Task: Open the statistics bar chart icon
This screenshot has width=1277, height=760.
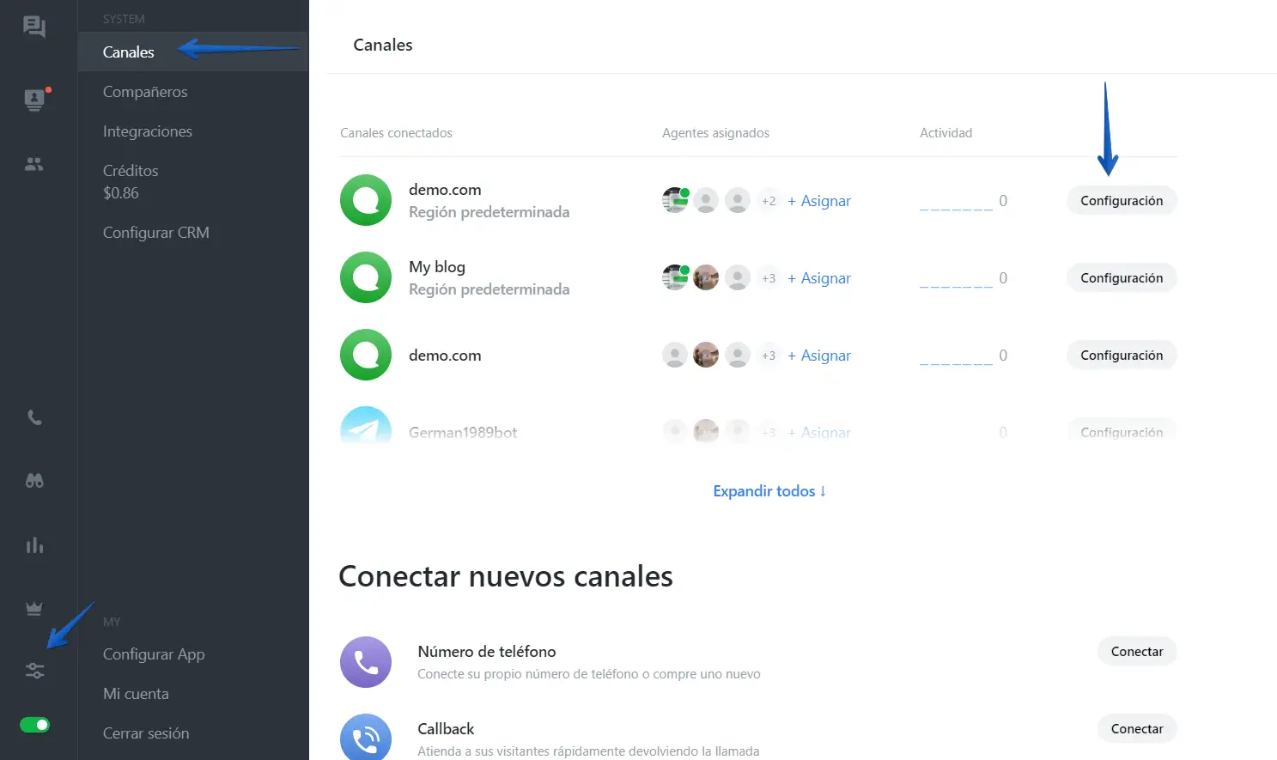Action: pos(34,545)
